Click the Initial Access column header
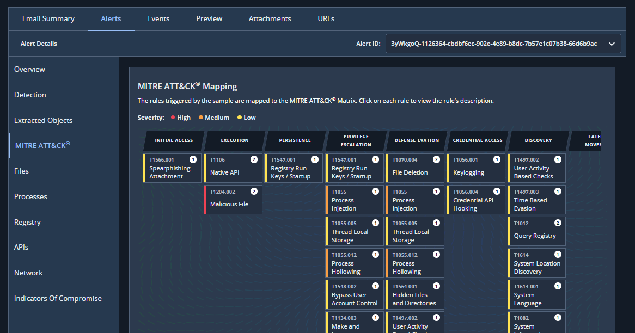 pyautogui.click(x=174, y=140)
